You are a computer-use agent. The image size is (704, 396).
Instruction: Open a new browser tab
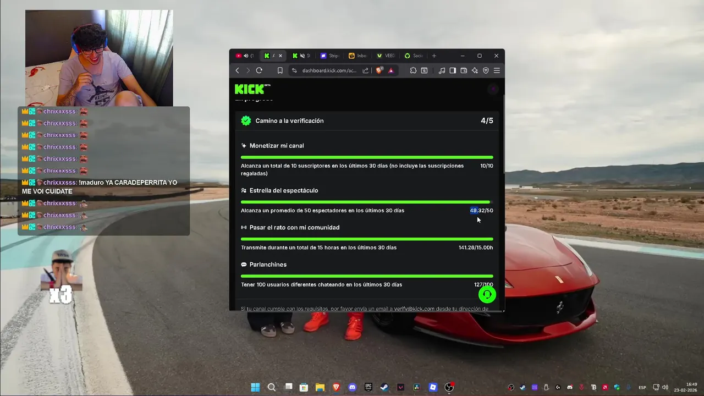point(434,56)
